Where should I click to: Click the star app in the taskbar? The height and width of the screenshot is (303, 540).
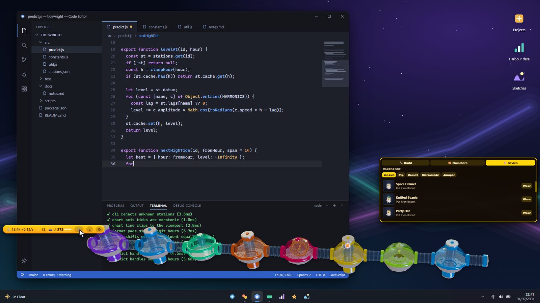[x=294, y=297]
